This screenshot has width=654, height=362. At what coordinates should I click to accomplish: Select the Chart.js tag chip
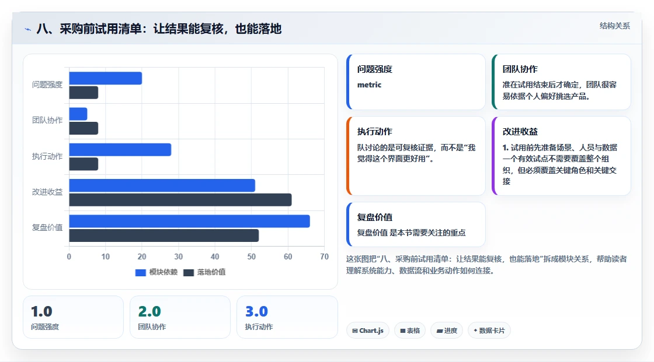coord(367,331)
